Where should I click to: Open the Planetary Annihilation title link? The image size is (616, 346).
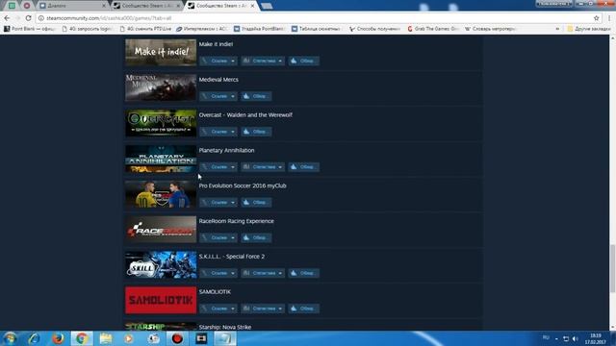tap(227, 150)
